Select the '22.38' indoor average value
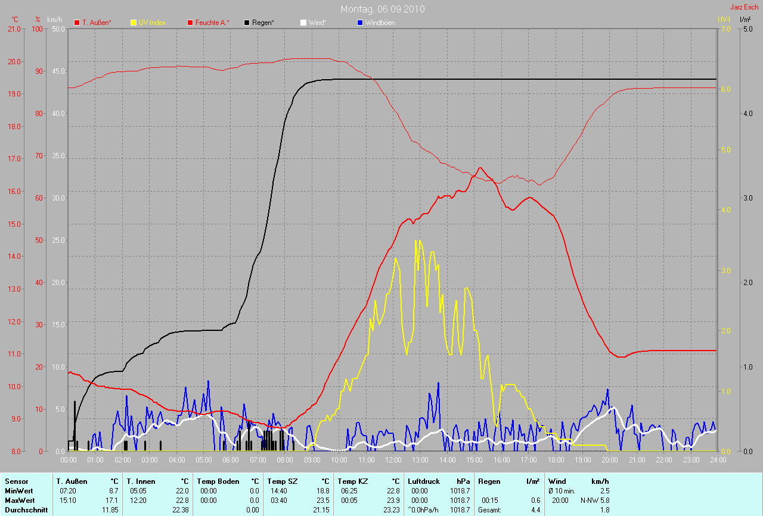Viewport: 763px width, 516px height. coord(181,509)
